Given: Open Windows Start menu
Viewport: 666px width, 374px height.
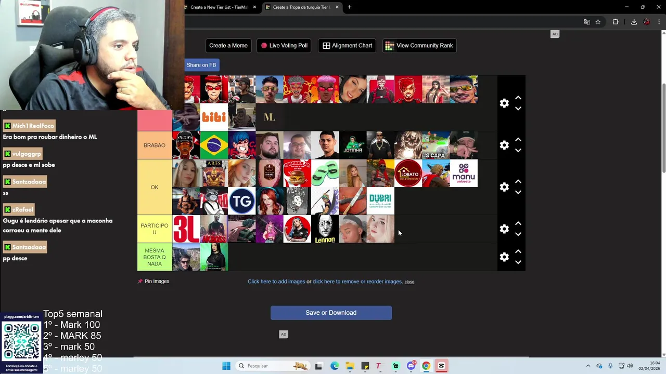Looking at the screenshot, I should (226, 366).
